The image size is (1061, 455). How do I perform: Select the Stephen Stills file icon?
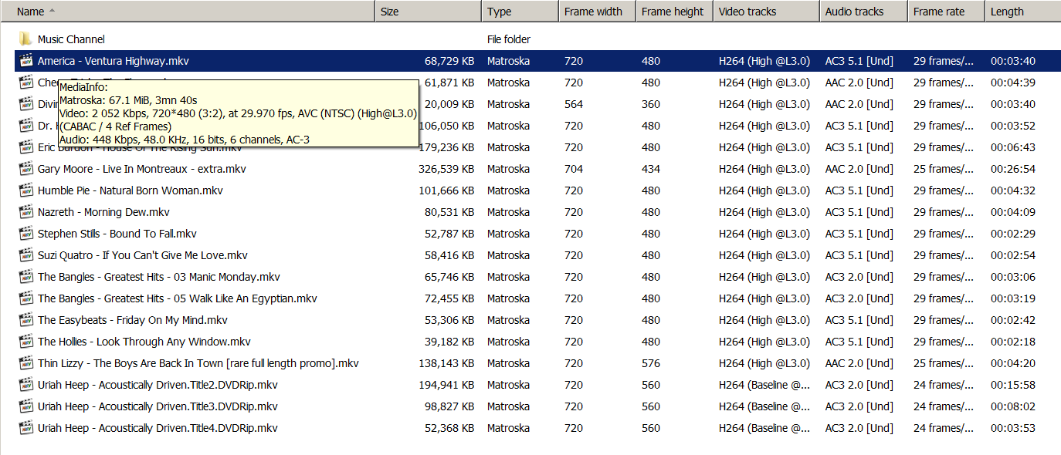coord(25,234)
